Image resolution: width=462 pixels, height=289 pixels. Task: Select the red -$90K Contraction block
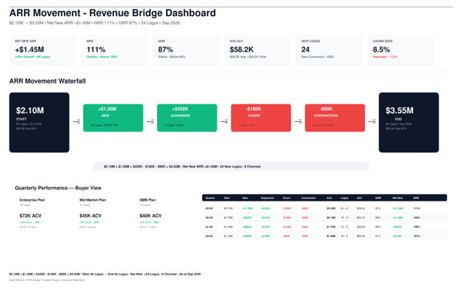[x=335, y=118]
